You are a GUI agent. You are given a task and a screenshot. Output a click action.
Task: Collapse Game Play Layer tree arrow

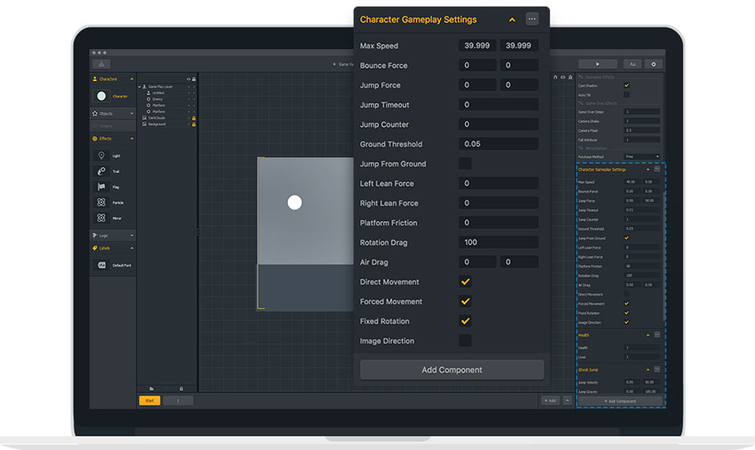tap(140, 87)
